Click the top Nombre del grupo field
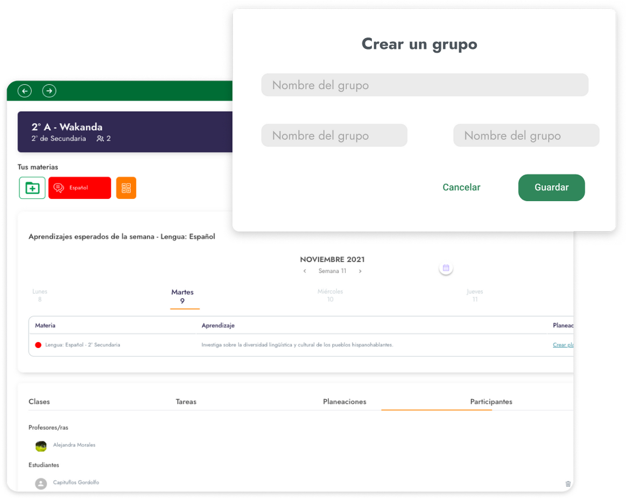The height and width of the screenshot is (498, 626). pos(425,85)
